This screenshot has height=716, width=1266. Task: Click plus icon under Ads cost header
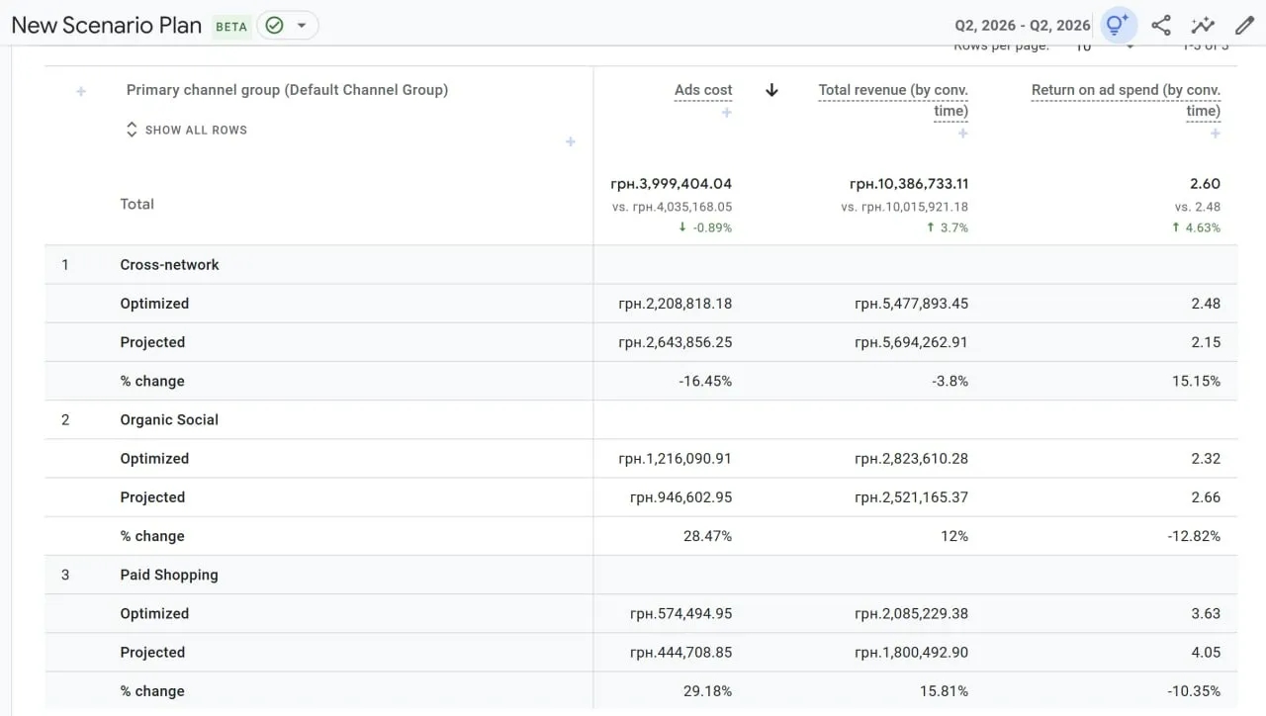pos(727,113)
